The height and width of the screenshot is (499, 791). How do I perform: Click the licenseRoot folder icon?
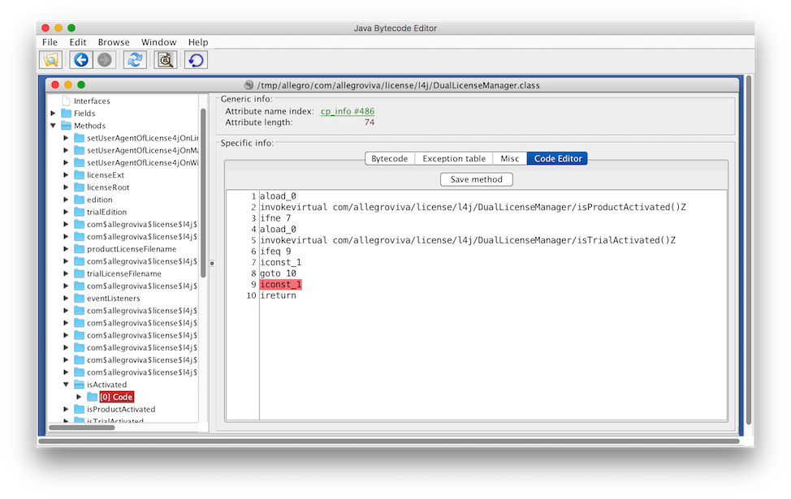click(x=80, y=187)
